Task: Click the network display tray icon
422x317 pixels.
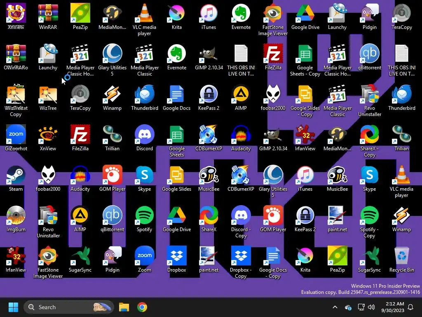Action: coord(361,307)
